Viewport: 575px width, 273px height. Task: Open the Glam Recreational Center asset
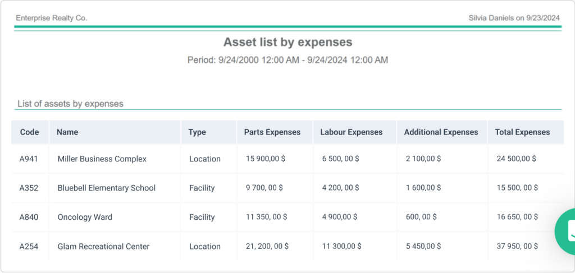coord(103,247)
